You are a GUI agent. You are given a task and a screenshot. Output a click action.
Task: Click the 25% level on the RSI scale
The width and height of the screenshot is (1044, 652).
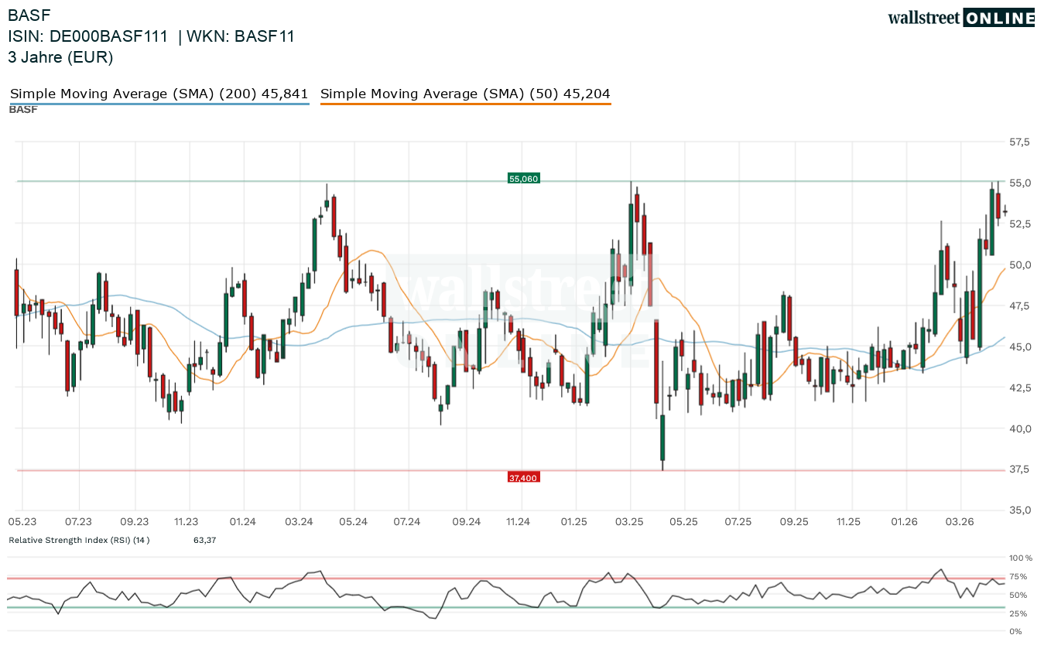pyautogui.click(x=1018, y=613)
